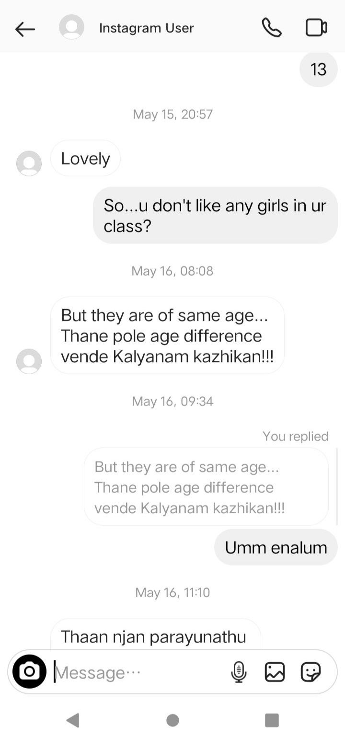Open camera from message bar

click(29, 671)
